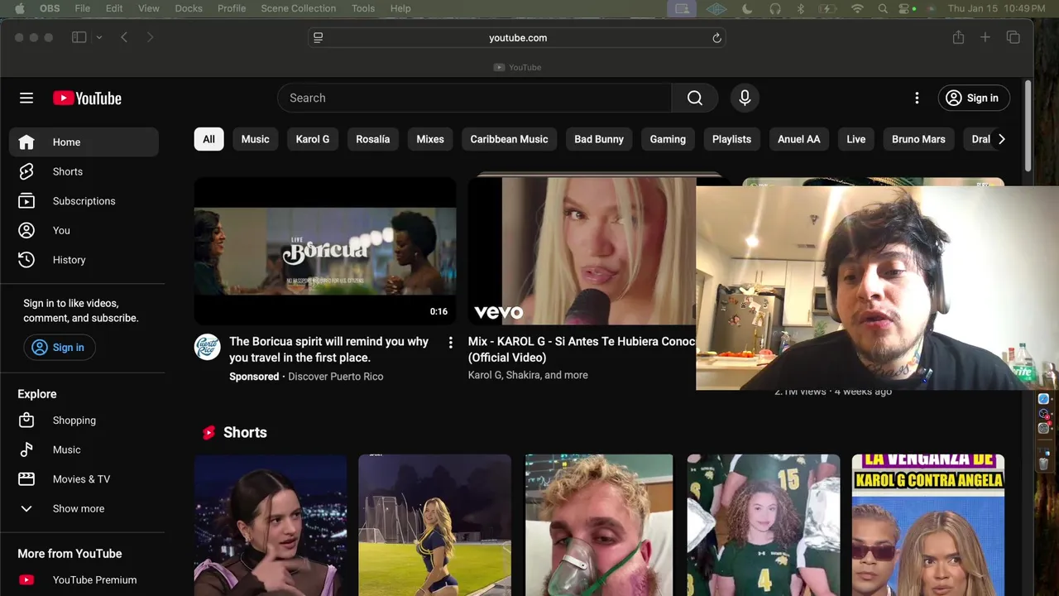This screenshot has width=1059, height=596.
Task: Click the magnifier search button
Action: tap(695, 98)
